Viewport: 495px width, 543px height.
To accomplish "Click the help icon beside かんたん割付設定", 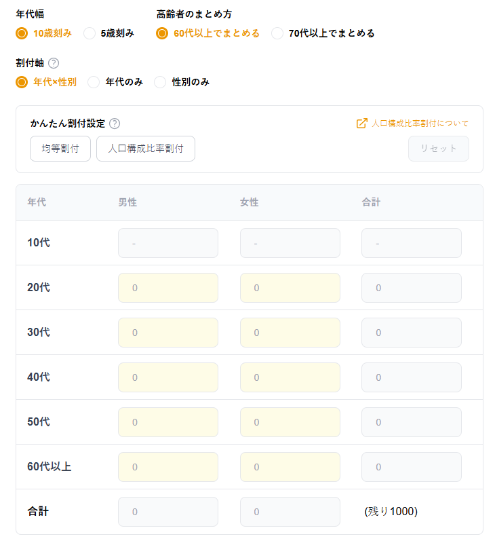I will [x=115, y=124].
